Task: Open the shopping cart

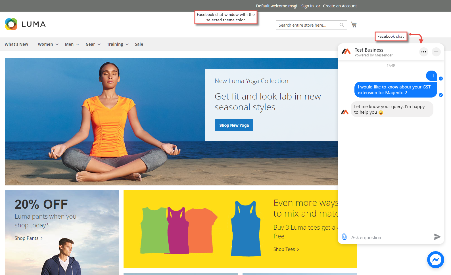Action: [x=354, y=25]
